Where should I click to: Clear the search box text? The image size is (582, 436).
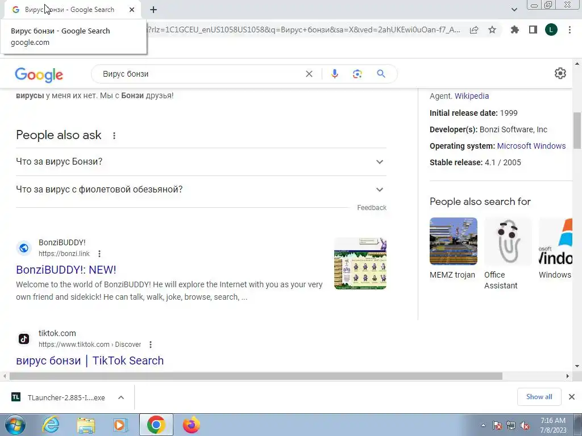tap(309, 74)
